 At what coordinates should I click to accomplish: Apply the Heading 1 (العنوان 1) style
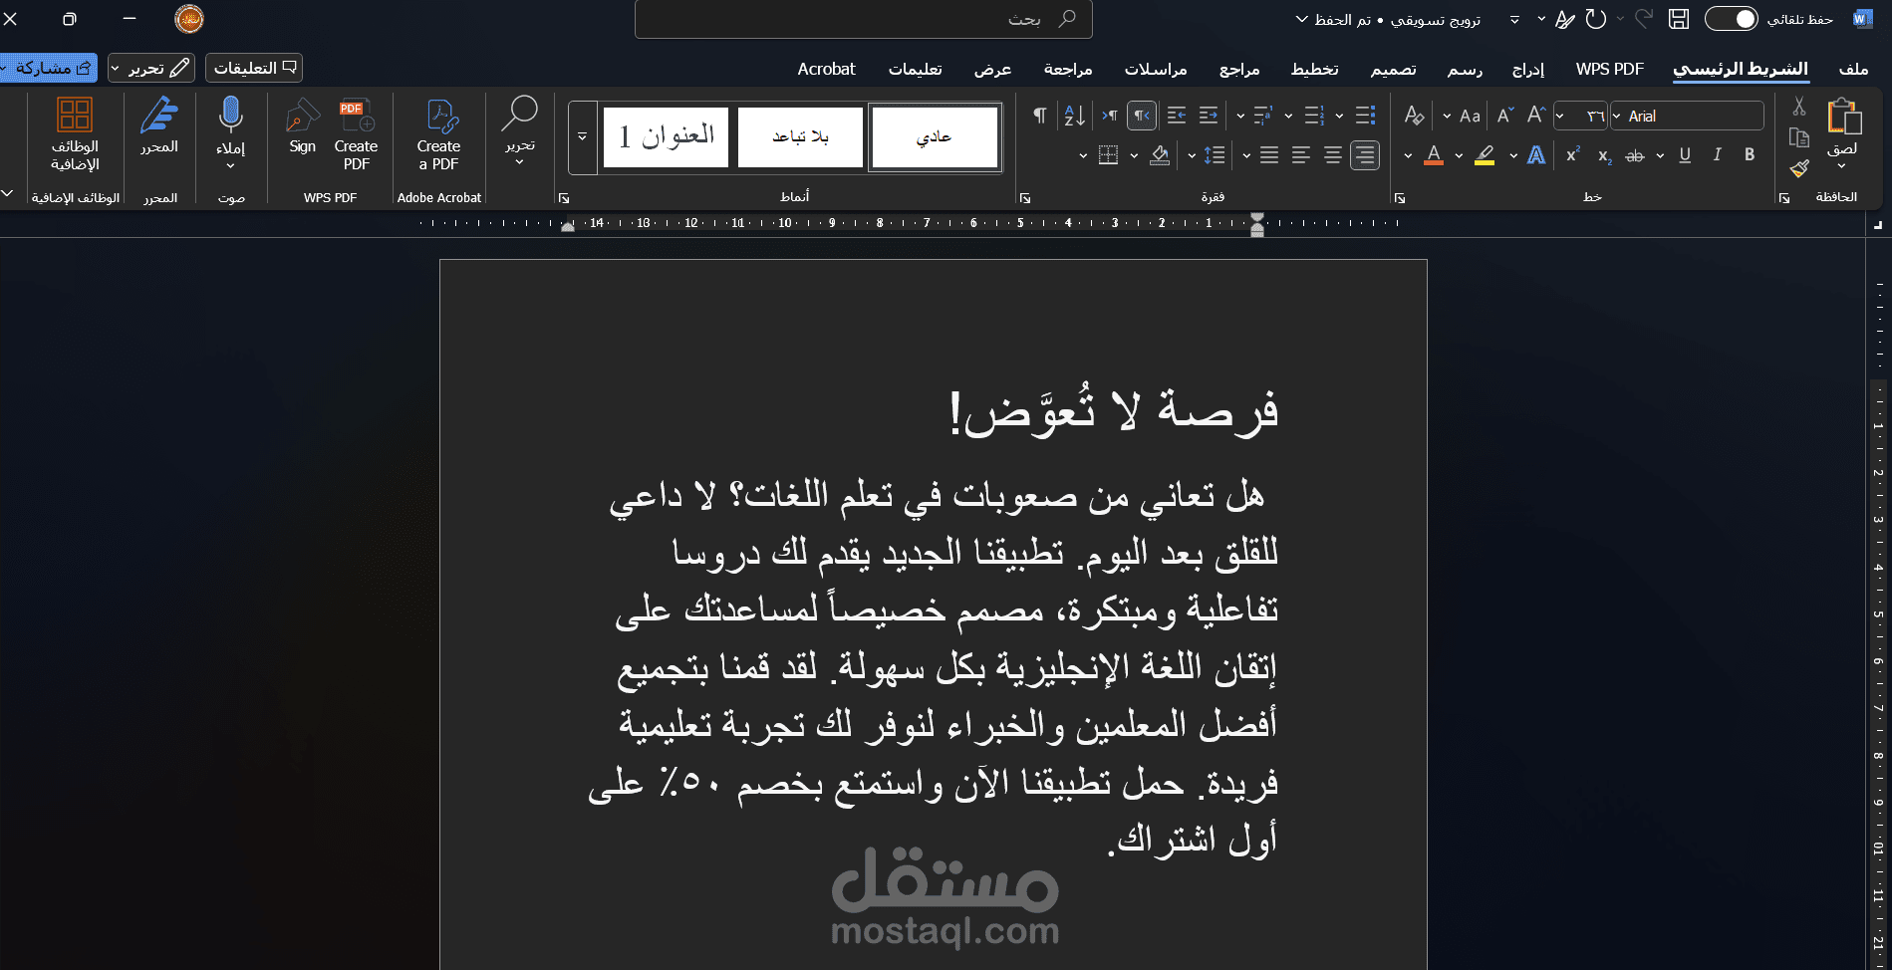point(667,137)
